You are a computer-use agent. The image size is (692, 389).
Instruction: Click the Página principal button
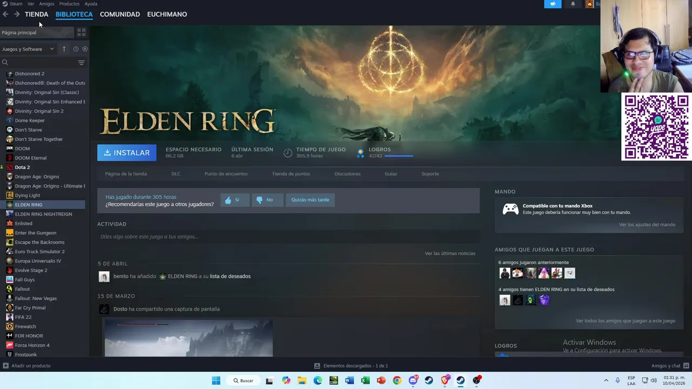(37, 32)
